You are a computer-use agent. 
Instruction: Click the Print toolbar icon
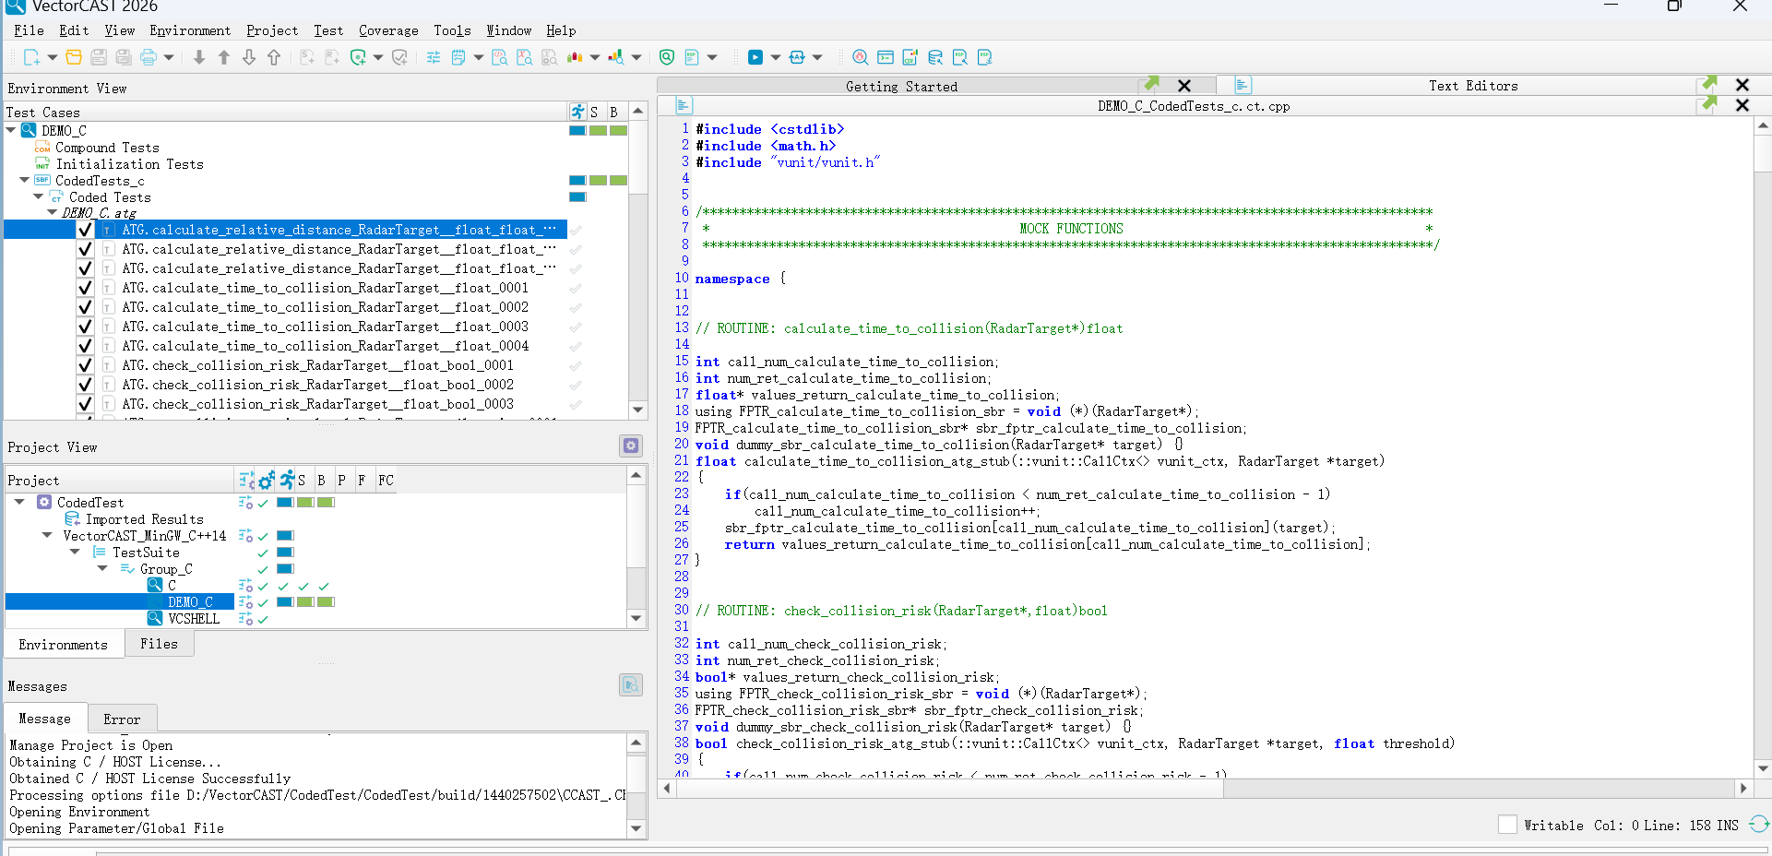coord(148,57)
